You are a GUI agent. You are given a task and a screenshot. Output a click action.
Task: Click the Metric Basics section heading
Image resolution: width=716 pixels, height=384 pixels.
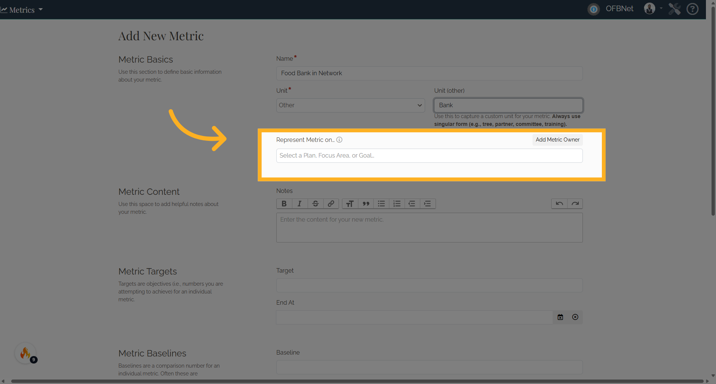point(145,60)
